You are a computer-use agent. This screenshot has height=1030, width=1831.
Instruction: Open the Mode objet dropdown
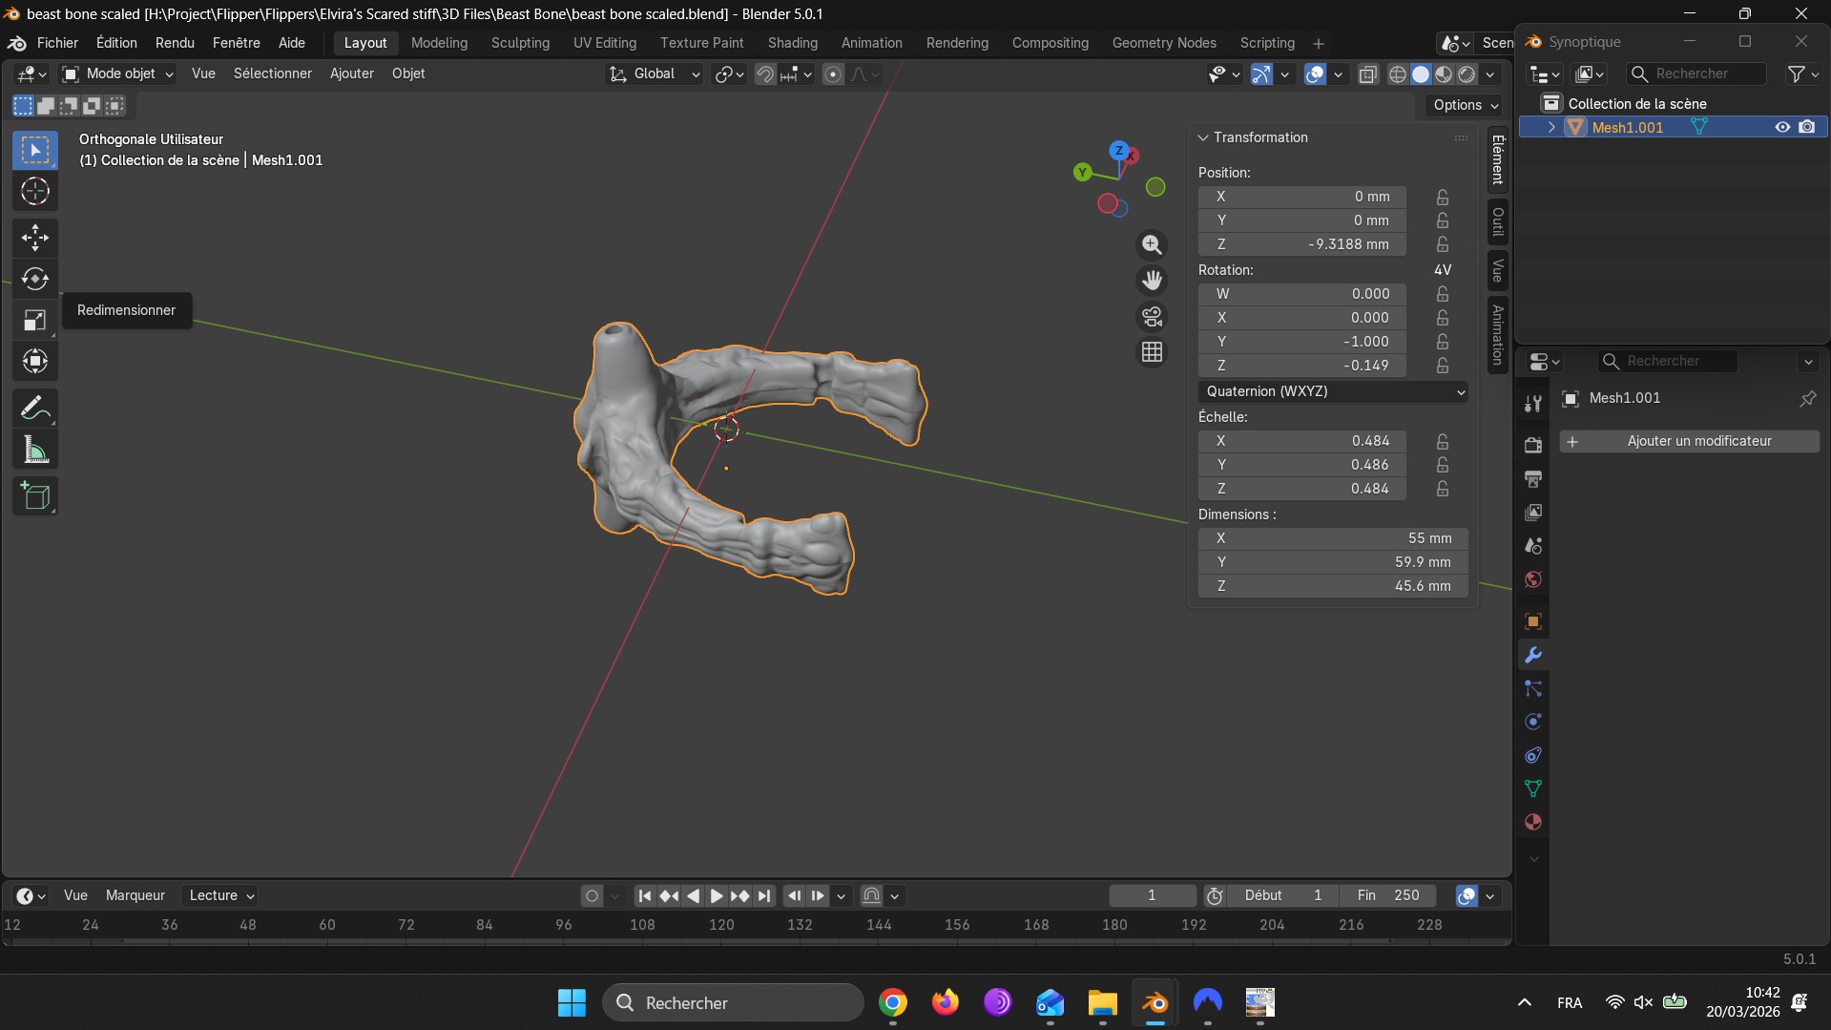pos(118,74)
